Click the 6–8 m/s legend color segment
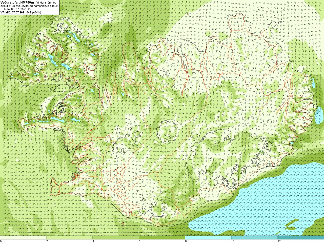The image size is (324, 243). coord(162,238)
